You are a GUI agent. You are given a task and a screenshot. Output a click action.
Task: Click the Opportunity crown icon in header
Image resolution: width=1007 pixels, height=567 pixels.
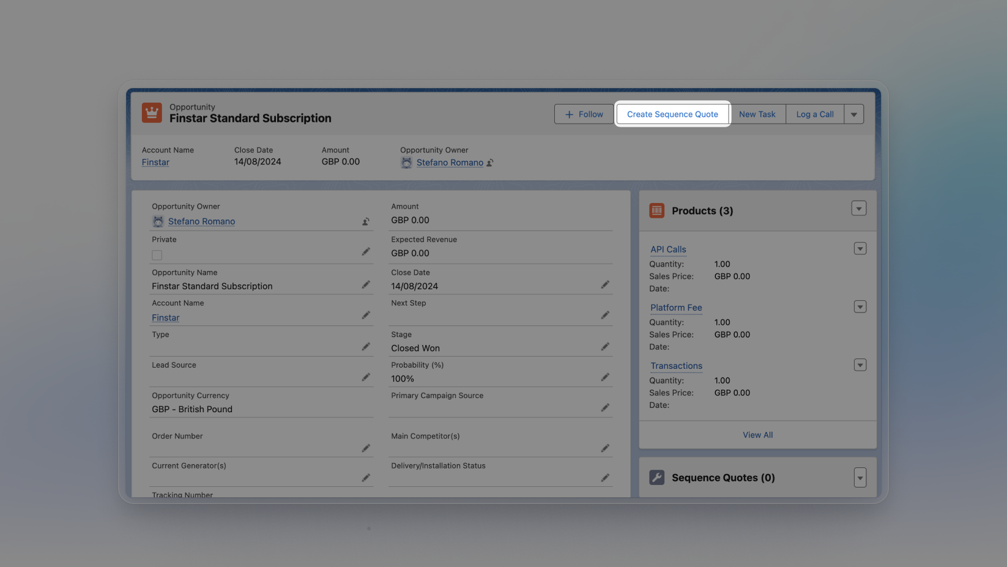tap(152, 113)
